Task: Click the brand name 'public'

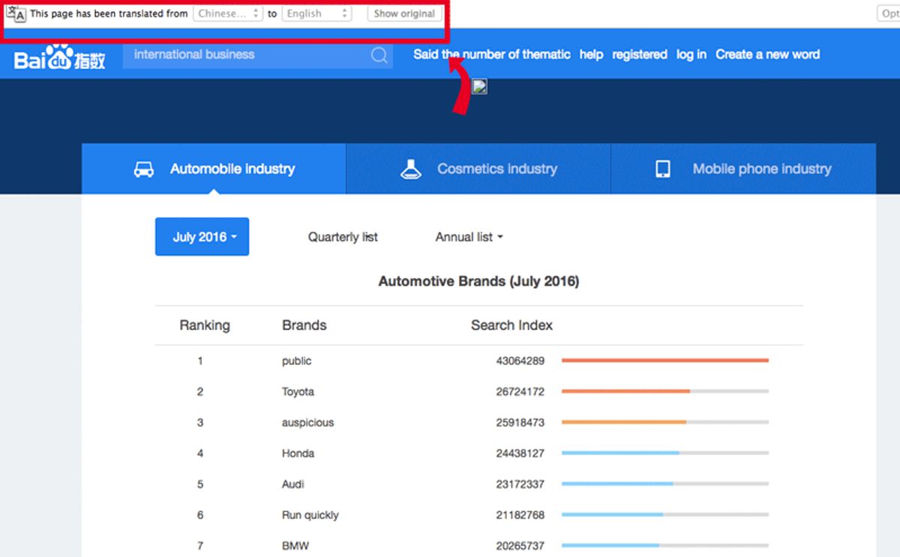Action: (x=297, y=361)
